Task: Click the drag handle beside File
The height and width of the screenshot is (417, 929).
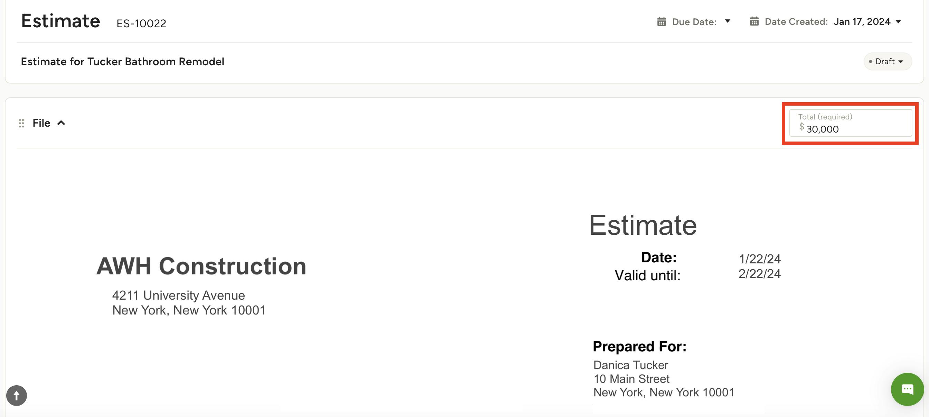Action: 21,123
